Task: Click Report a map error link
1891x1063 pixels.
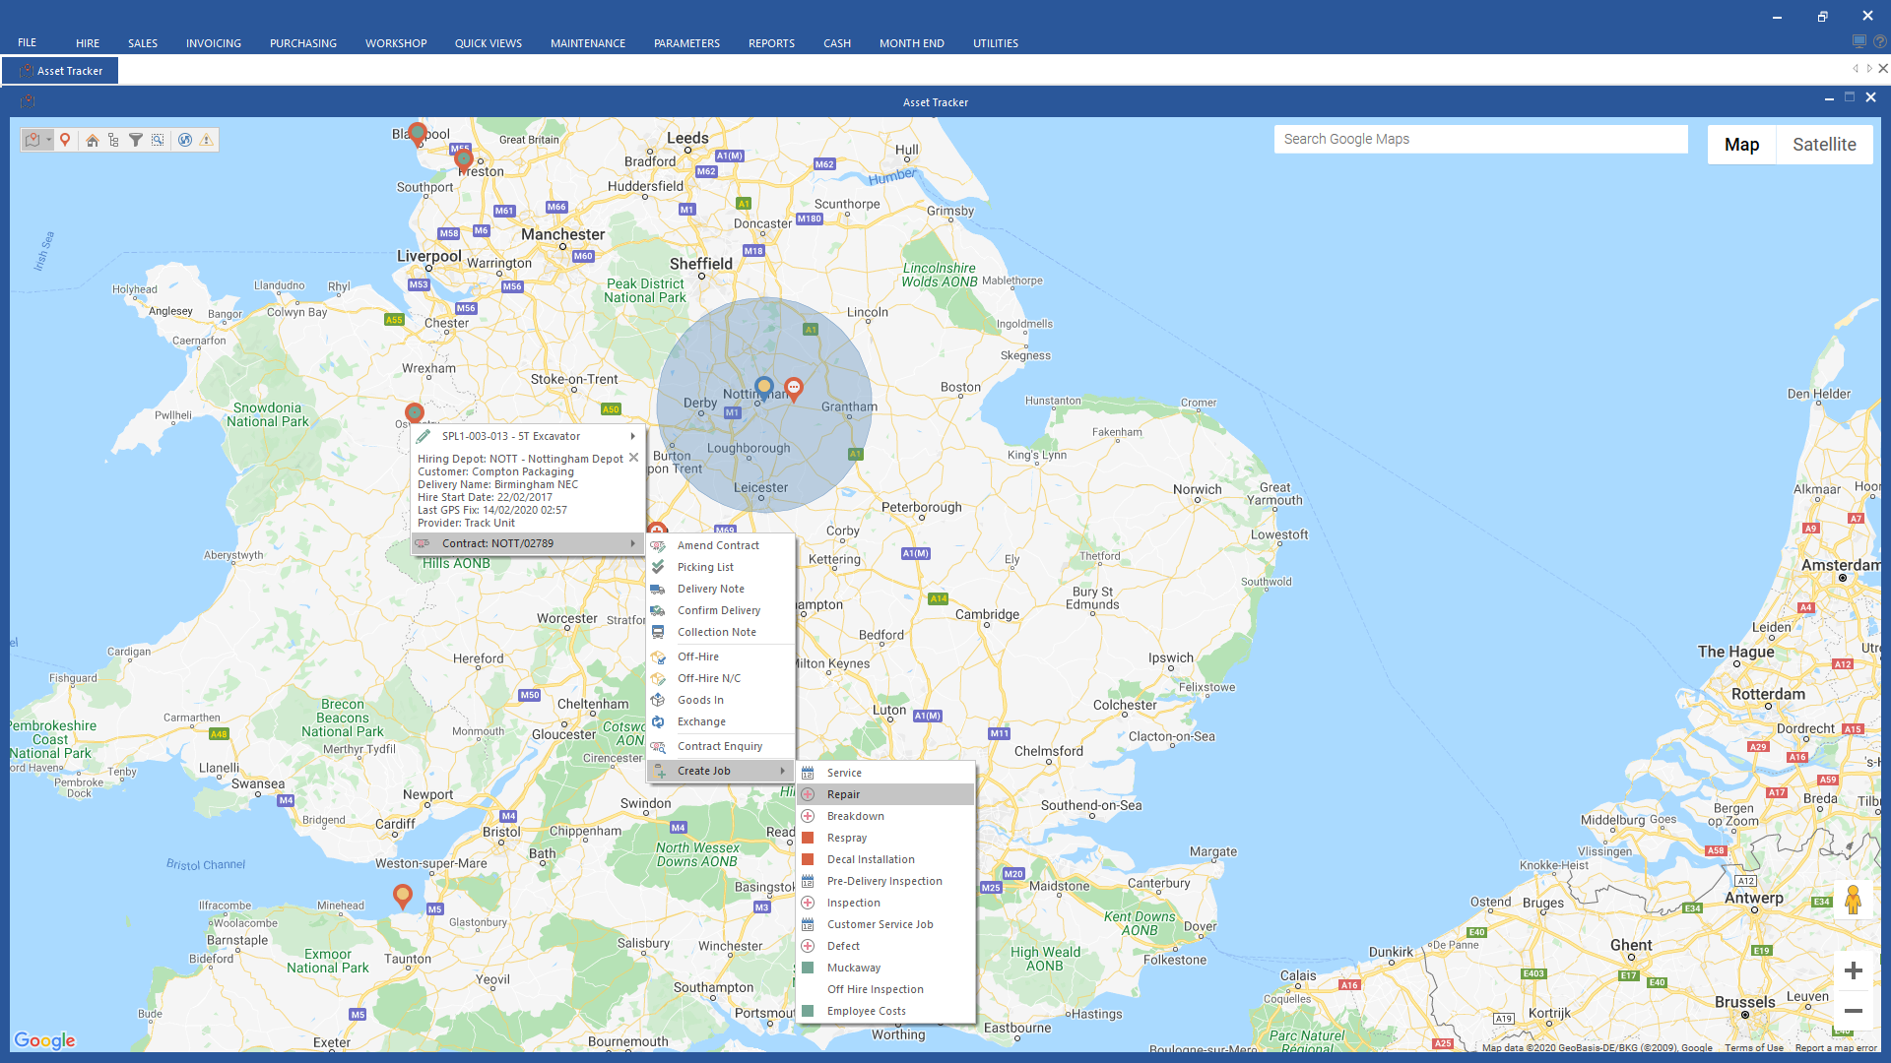Action: tap(1836, 1048)
